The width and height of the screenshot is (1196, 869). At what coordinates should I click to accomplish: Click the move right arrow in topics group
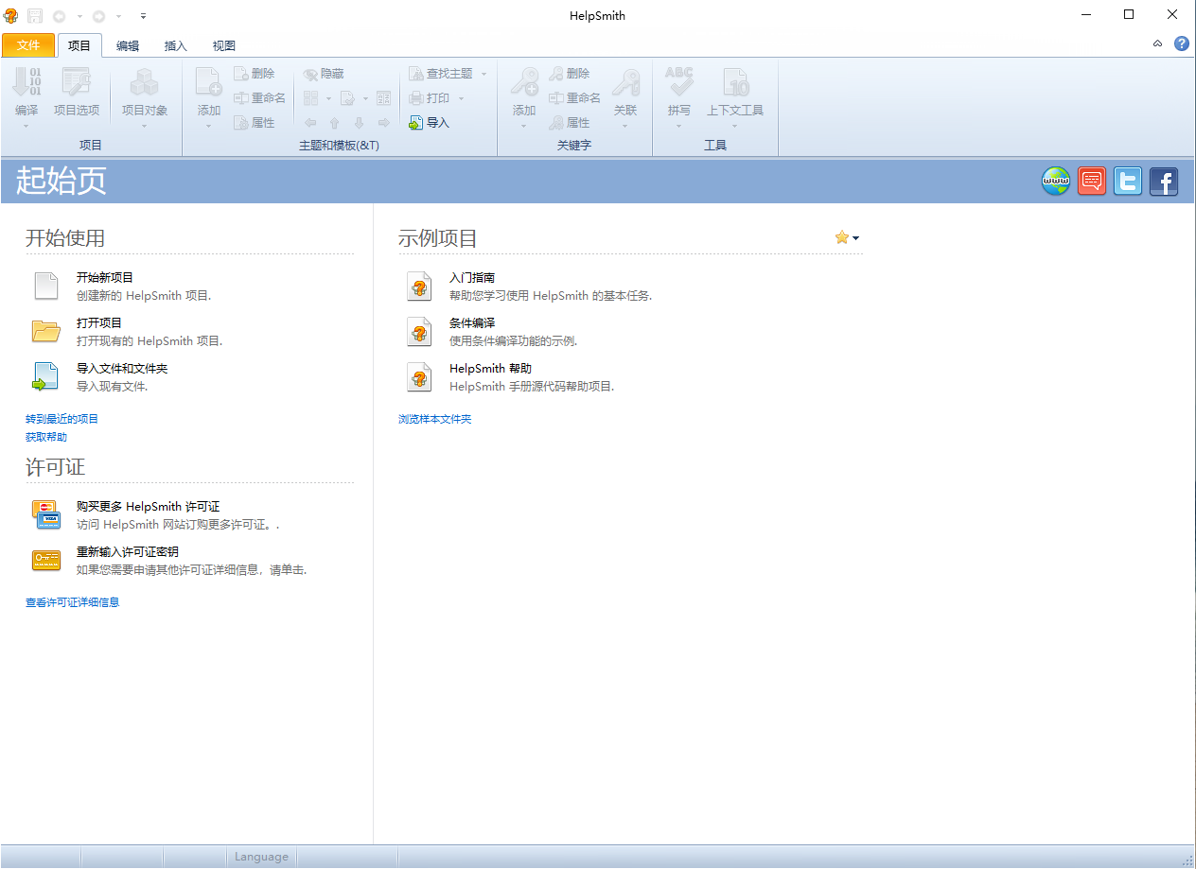[x=383, y=123]
